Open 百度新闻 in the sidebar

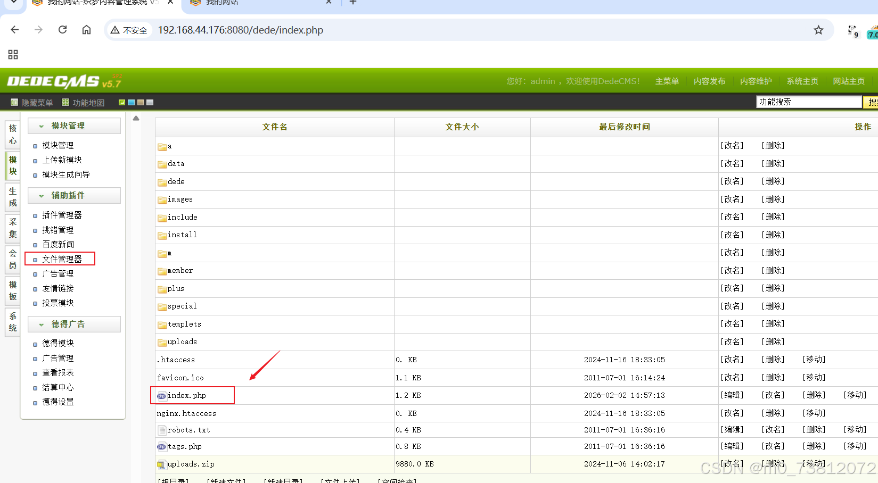[58, 244]
